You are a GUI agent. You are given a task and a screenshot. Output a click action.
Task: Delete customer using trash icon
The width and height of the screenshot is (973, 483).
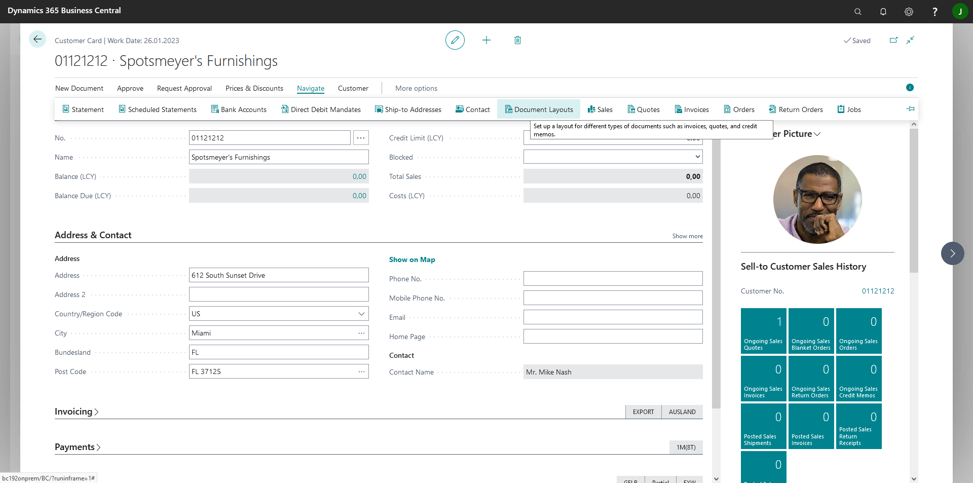(517, 40)
